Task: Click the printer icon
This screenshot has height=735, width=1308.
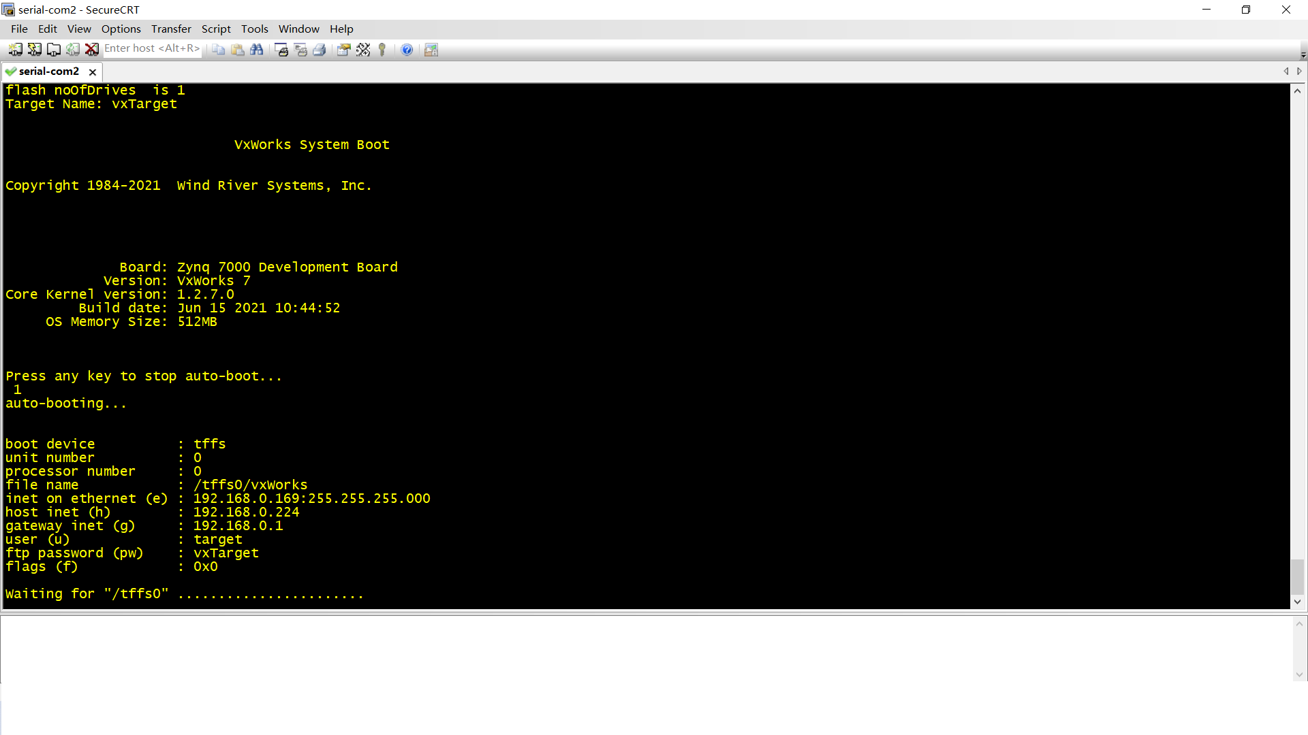Action: [x=320, y=50]
